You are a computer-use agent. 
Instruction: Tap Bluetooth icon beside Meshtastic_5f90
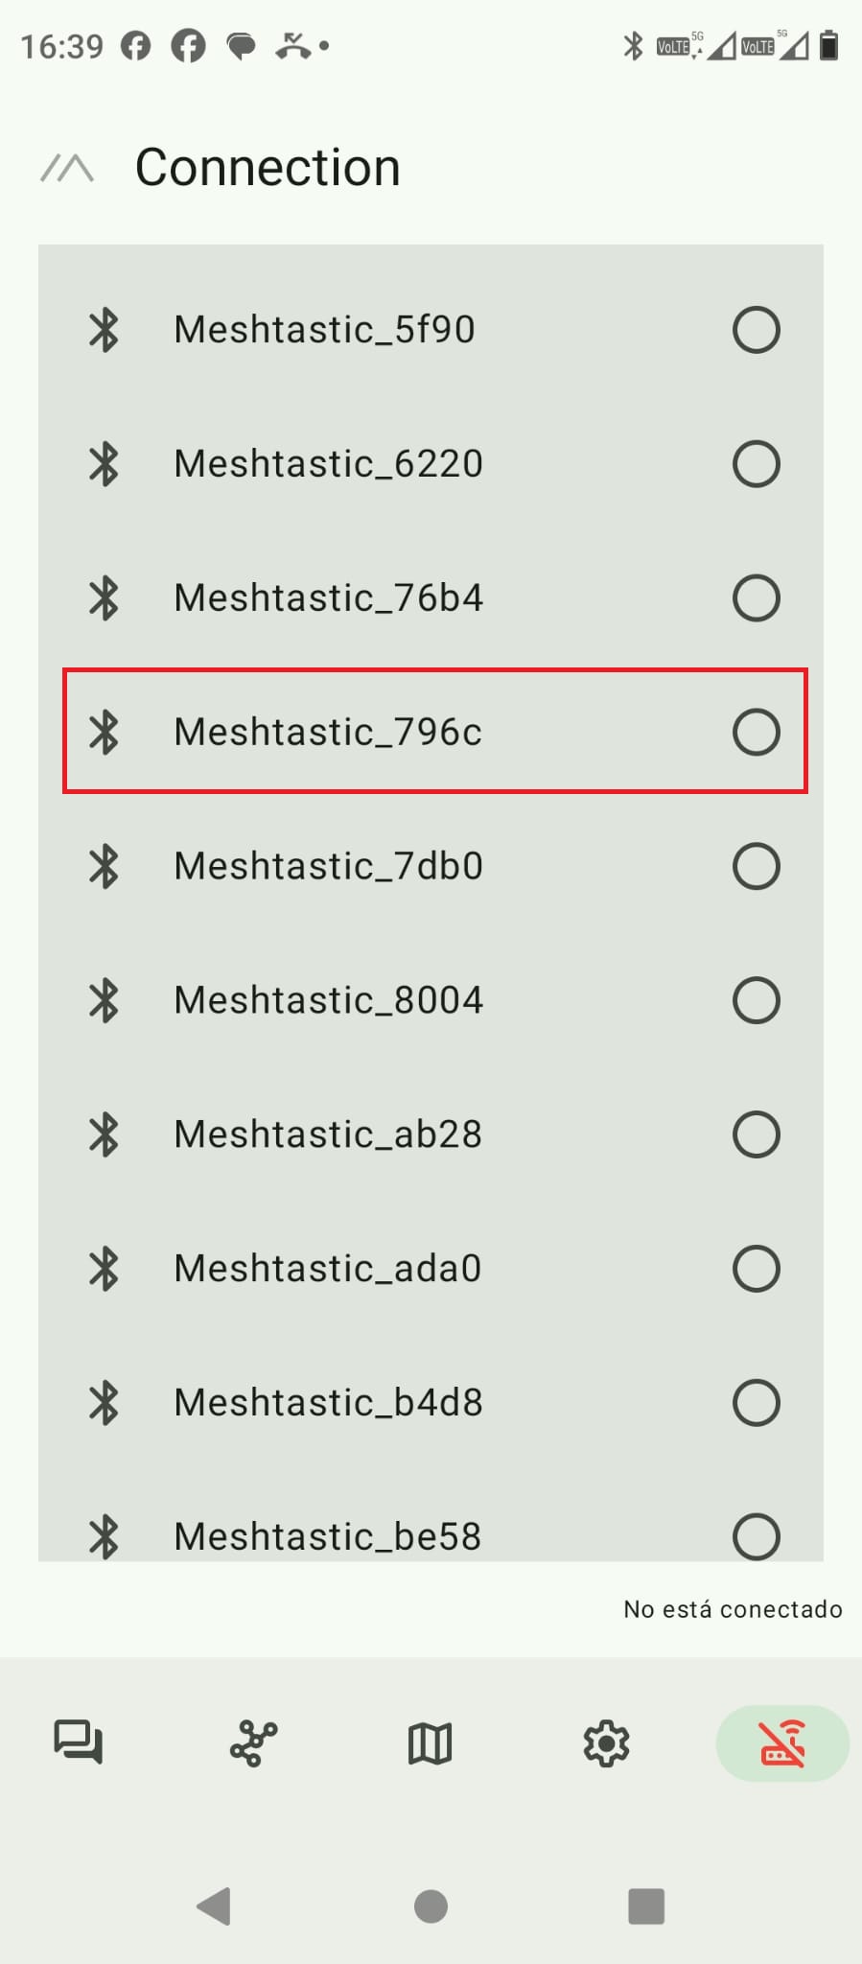104,330
